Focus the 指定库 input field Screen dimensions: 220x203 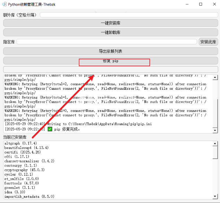click(x=107, y=42)
